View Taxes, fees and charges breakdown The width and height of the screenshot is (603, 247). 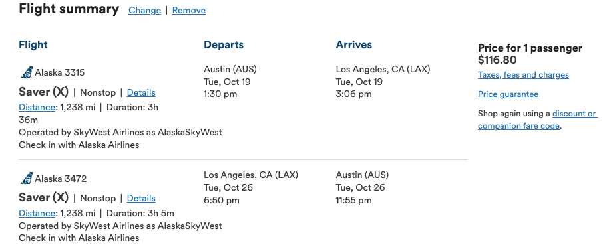[x=523, y=75]
